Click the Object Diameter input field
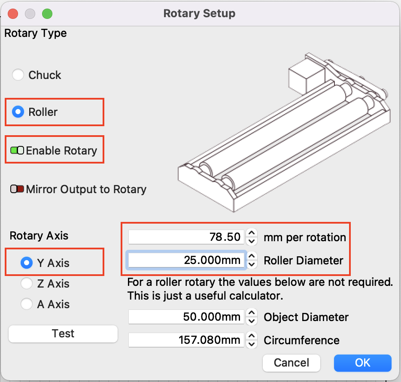This screenshot has height=382, width=401. pos(186,317)
